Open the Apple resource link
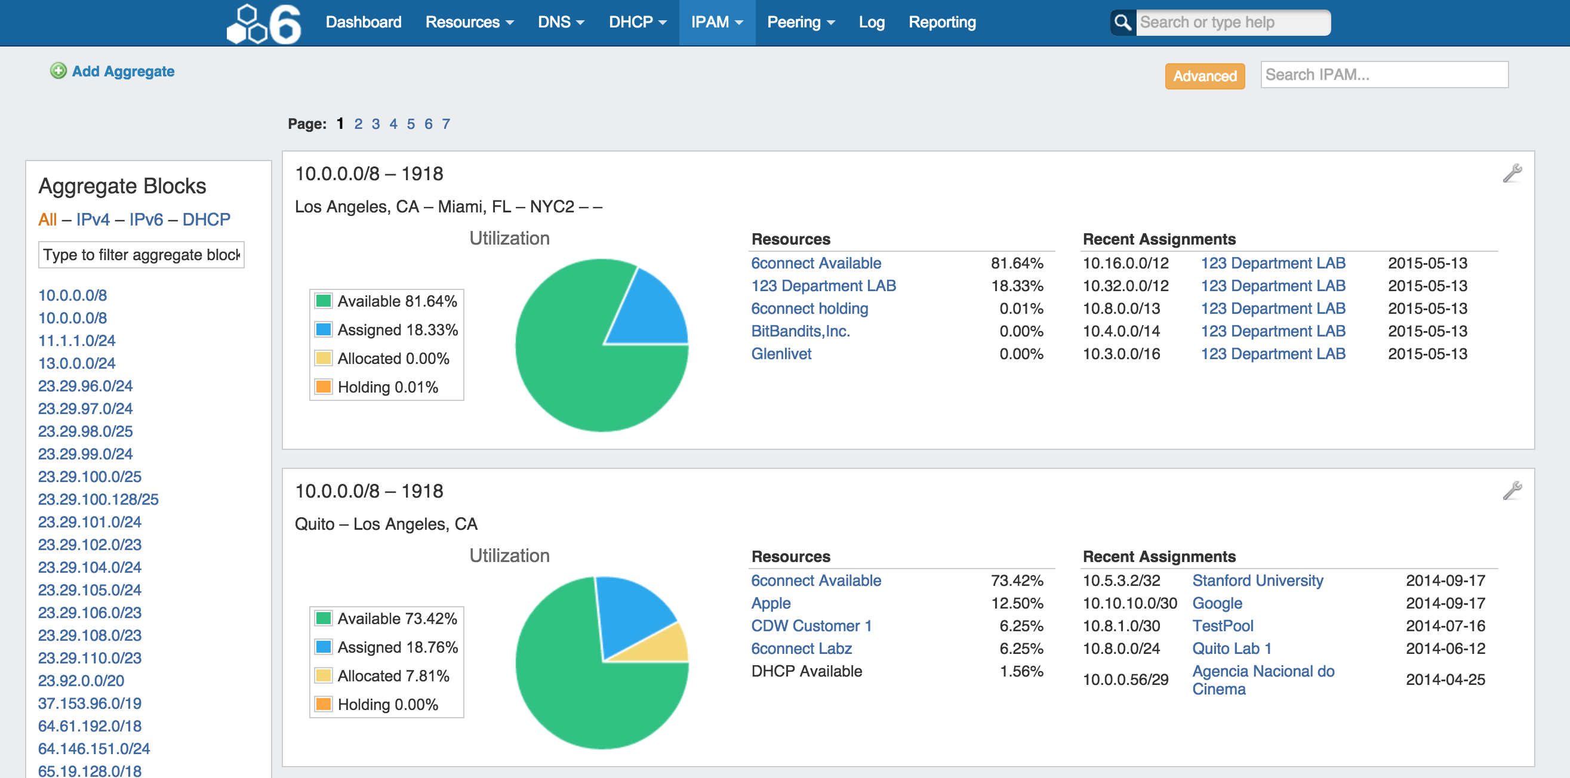 (x=771, y=603)
